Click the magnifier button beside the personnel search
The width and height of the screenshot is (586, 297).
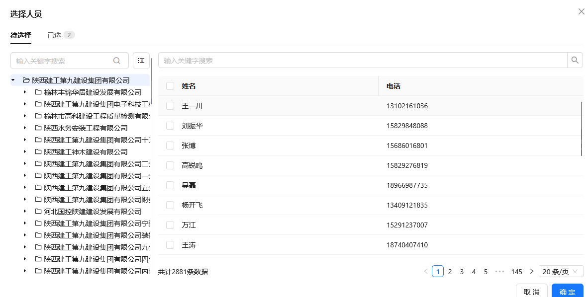(575, 60)
